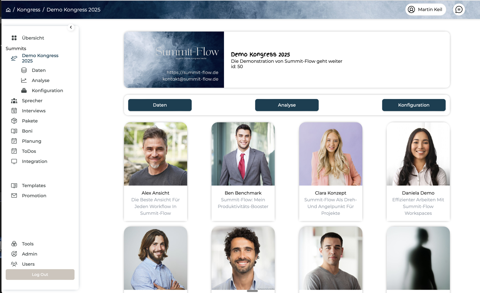Click the dark Konfiguration button
This screenshot has height=293, width=480.
coord(414,105)
